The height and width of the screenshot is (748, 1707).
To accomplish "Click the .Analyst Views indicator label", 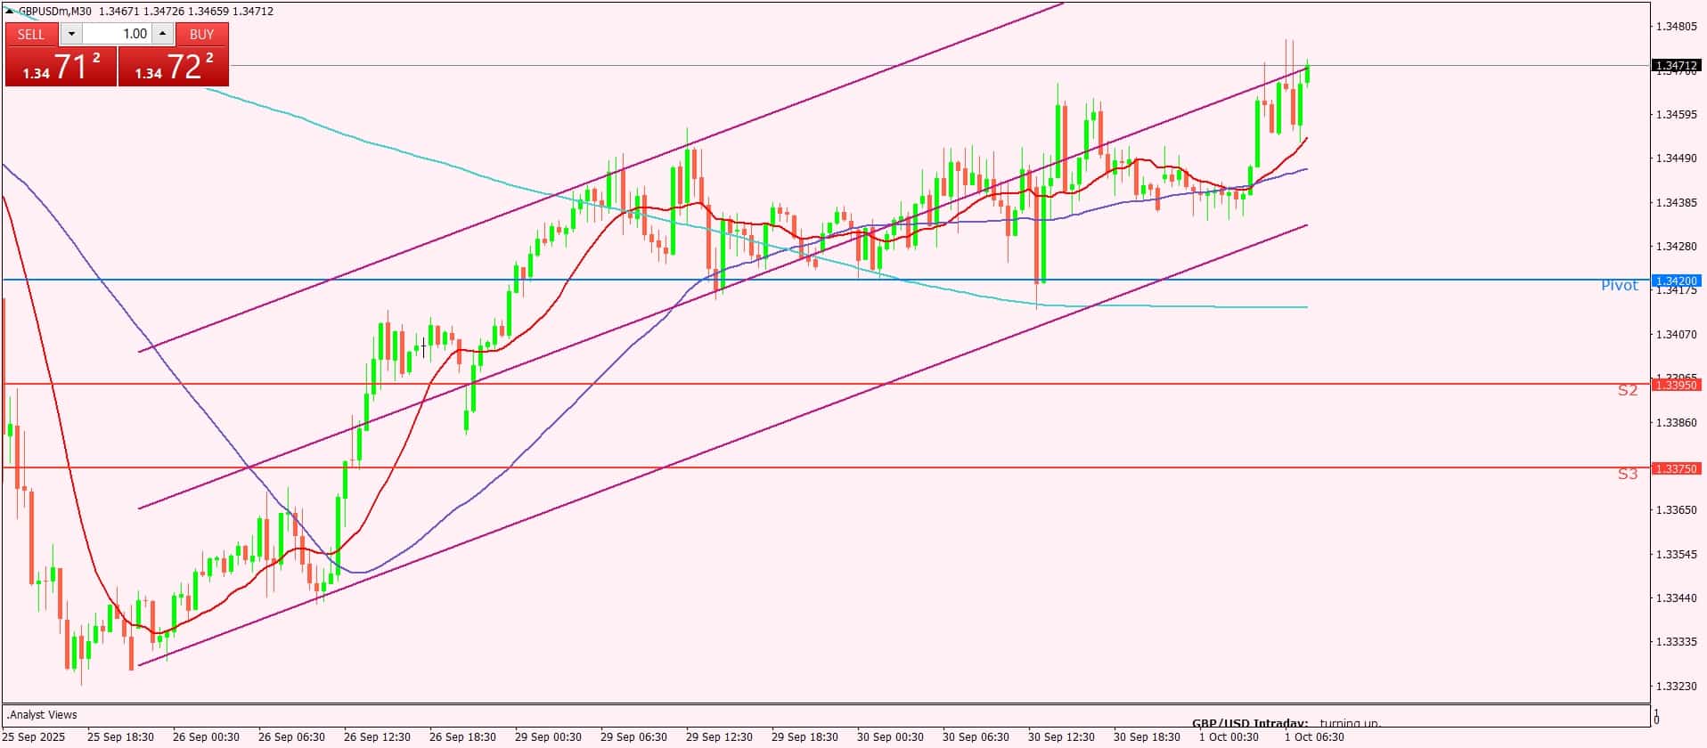I will (x=42, y=714).
